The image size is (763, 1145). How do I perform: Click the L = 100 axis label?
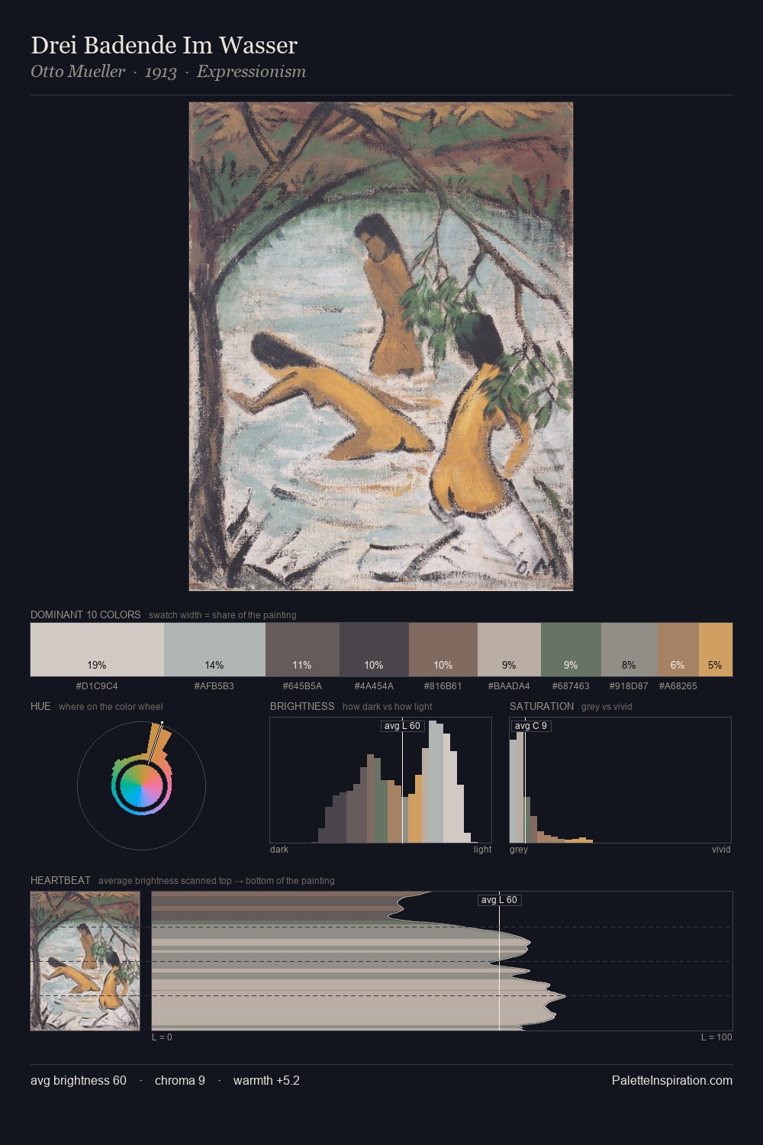click(x=716, y=1037)
